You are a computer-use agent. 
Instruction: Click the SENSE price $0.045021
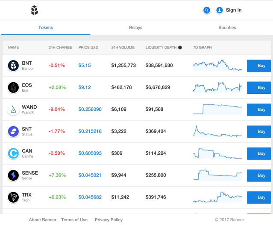point(90,175)
